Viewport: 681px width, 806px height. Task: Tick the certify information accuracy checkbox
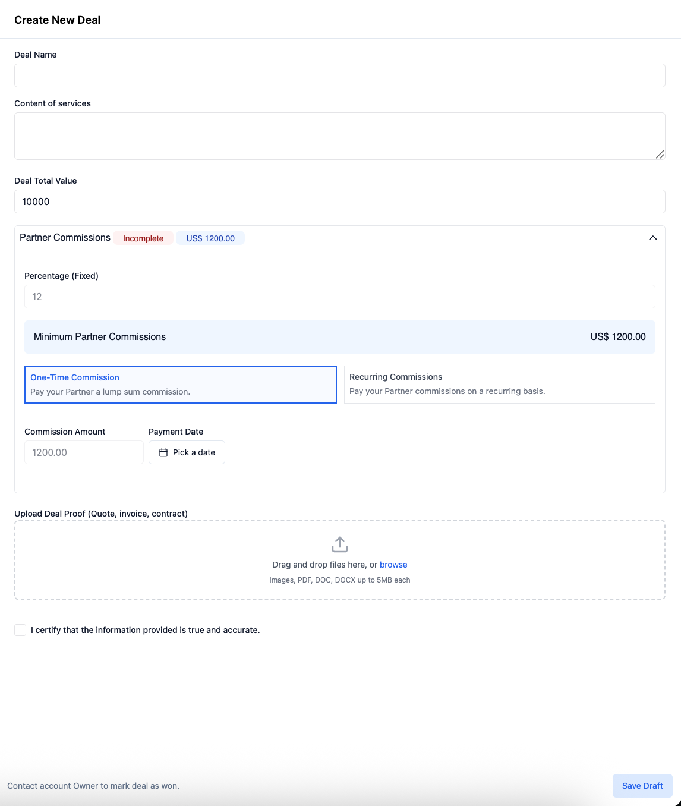point(20,630)
